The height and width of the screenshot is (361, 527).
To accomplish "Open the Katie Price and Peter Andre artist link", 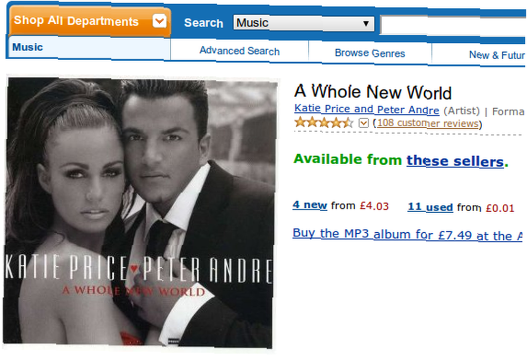I will (367, 109).
